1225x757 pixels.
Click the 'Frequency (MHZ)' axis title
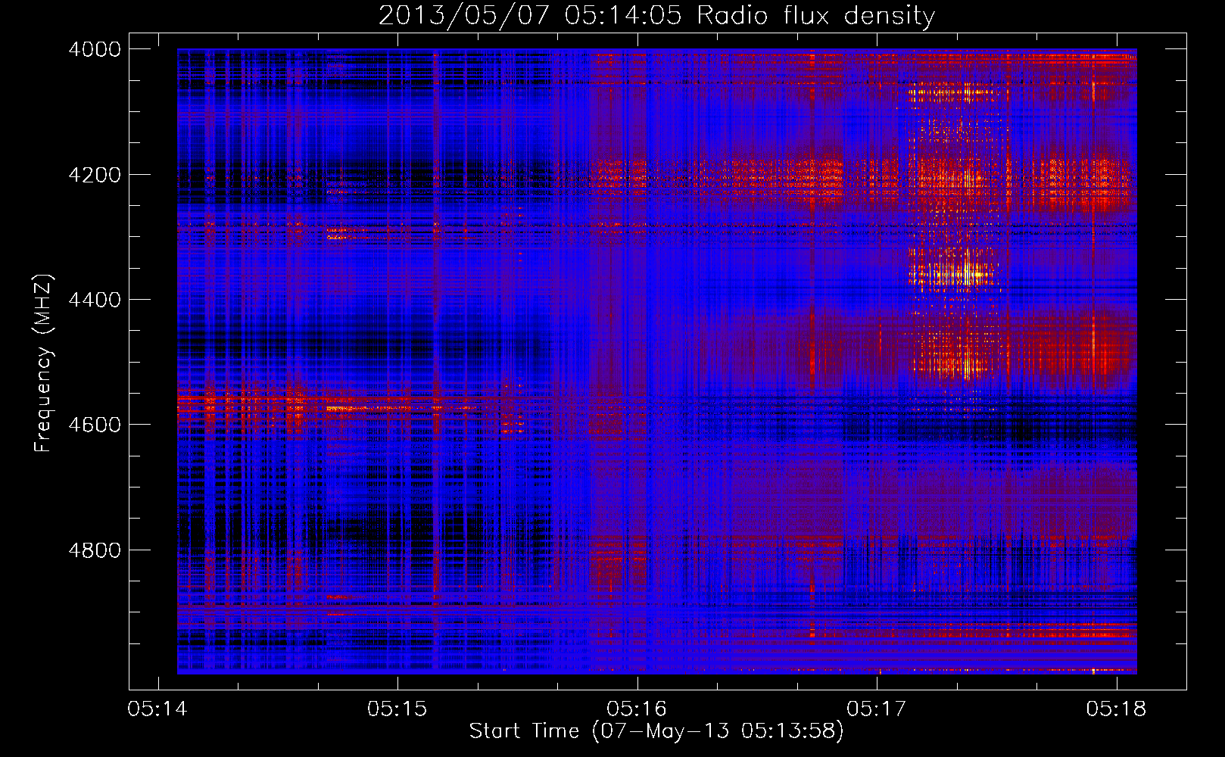point(44,363)
